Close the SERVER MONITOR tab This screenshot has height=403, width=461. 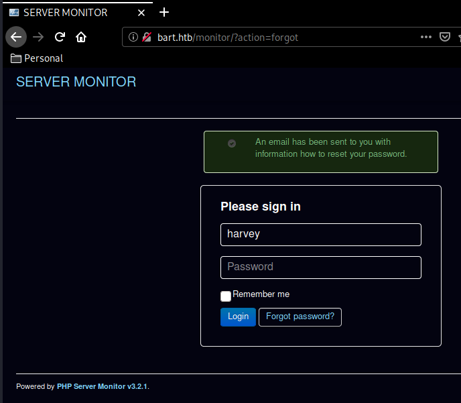point(143,12)
